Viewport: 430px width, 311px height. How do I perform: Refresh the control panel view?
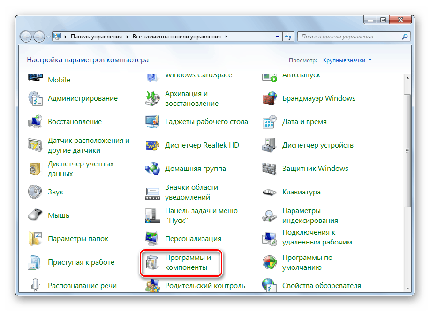tap(288, 37)
